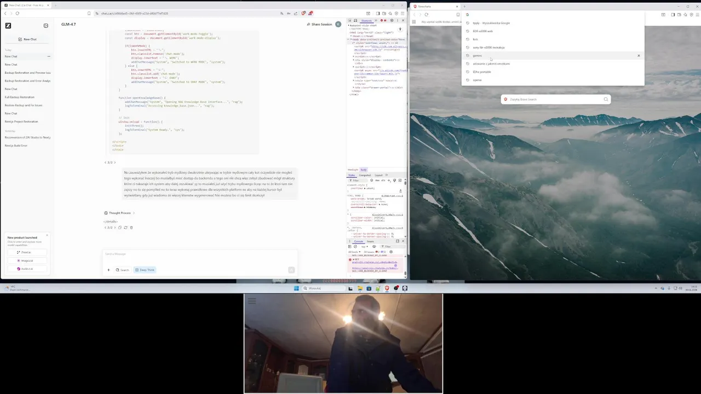Close the DevTools panel
The image size is (701, 394).
tap(403, 20)
